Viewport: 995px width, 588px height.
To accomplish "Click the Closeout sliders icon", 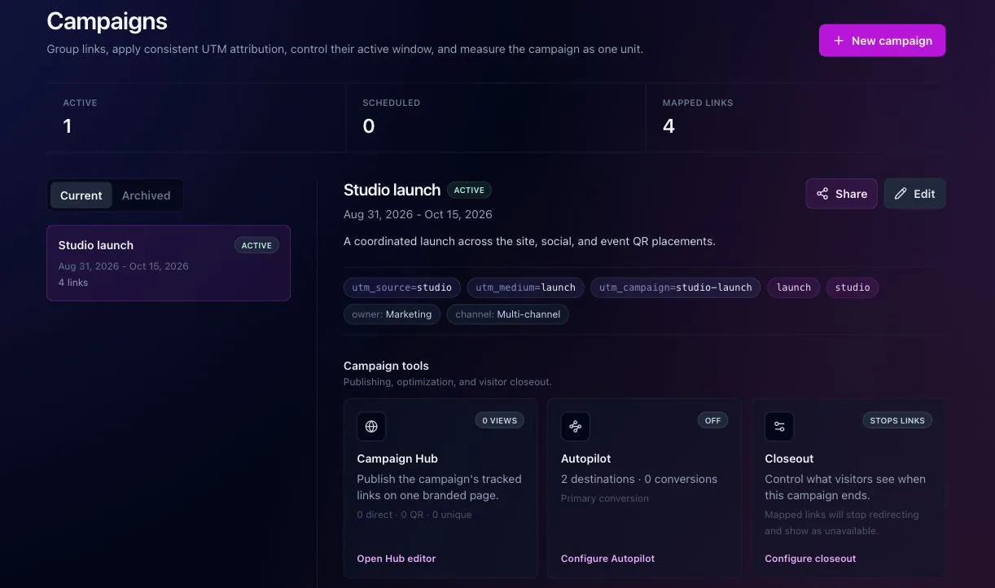I will (x=779, y=426).
